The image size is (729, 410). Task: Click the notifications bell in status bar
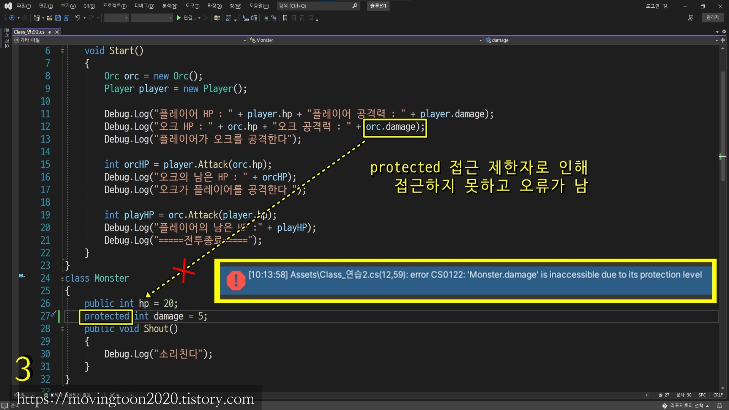tap(719, 406)
